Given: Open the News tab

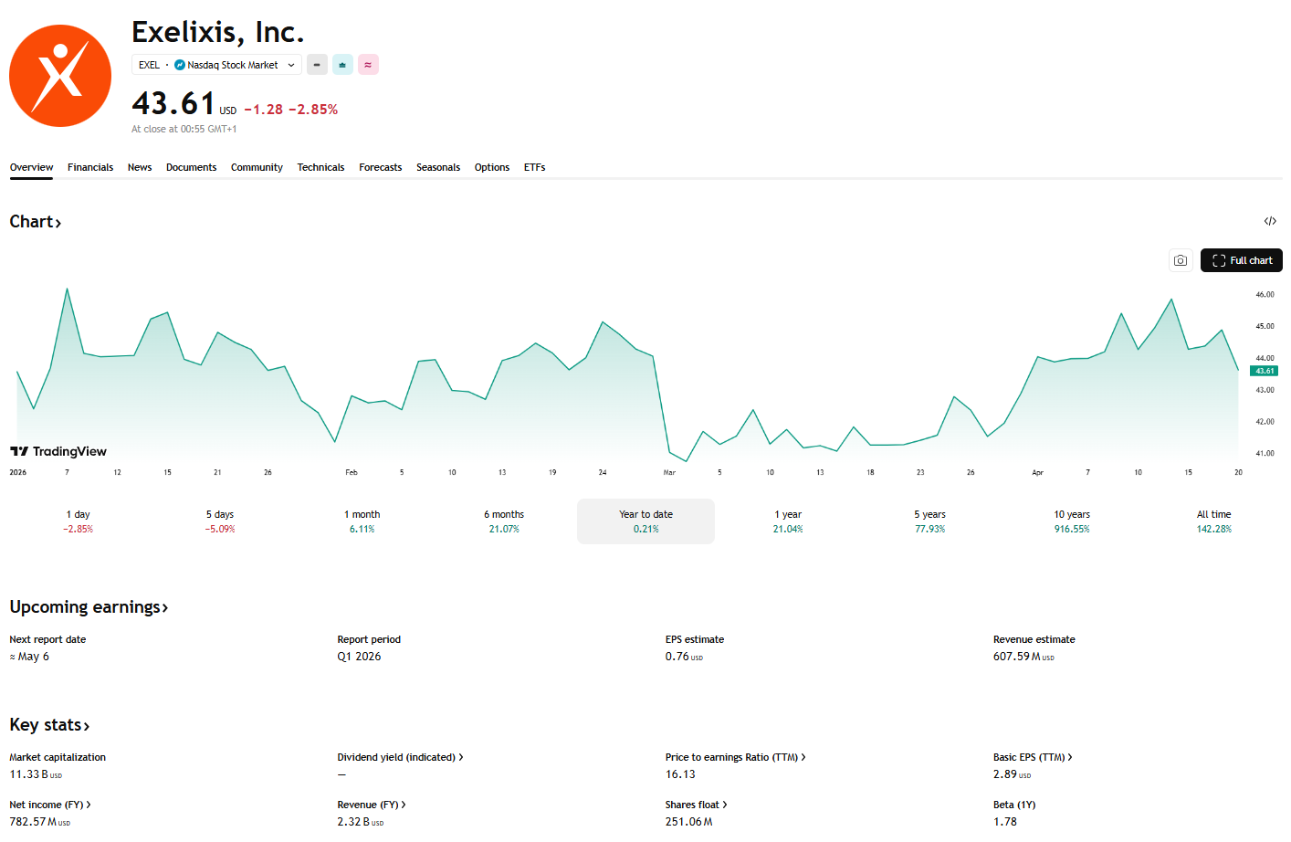Looking at the screenshot, I should point(140,167).
